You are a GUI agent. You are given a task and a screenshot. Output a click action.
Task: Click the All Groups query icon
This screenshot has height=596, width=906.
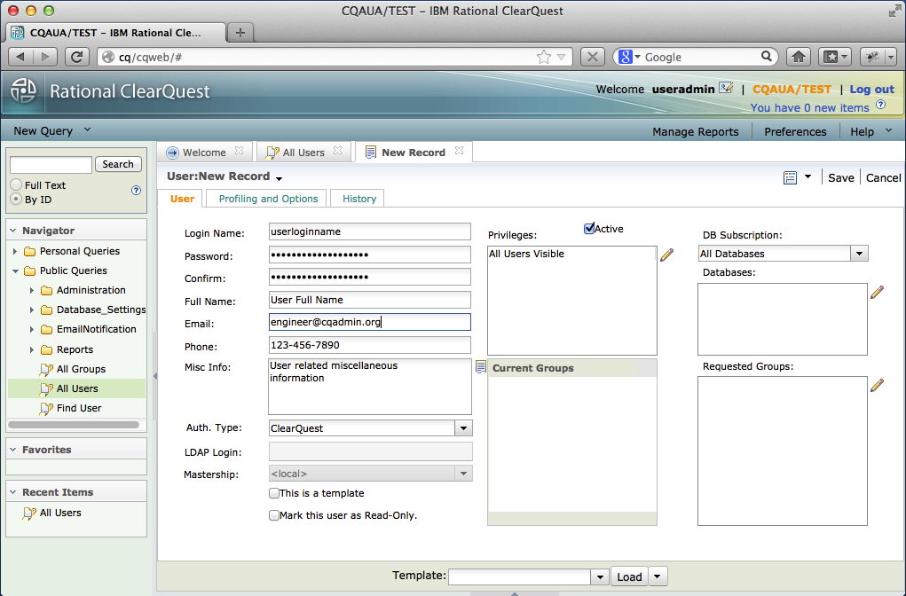(x=46, y=369)
